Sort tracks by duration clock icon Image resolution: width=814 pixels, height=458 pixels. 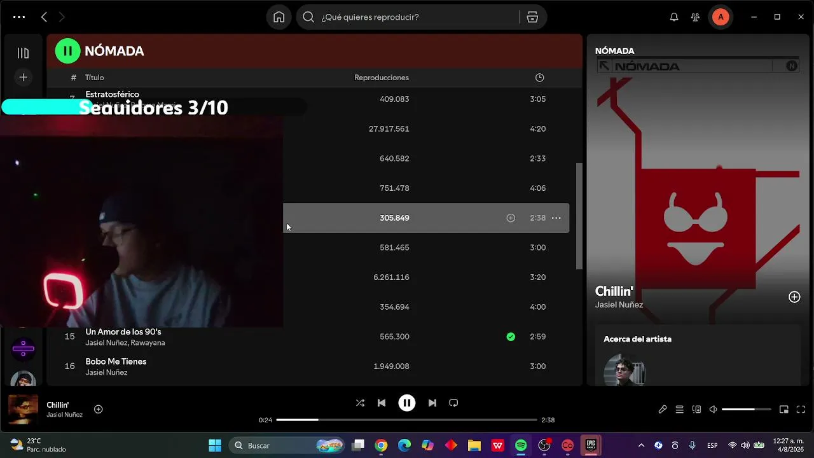click(540, 78)
